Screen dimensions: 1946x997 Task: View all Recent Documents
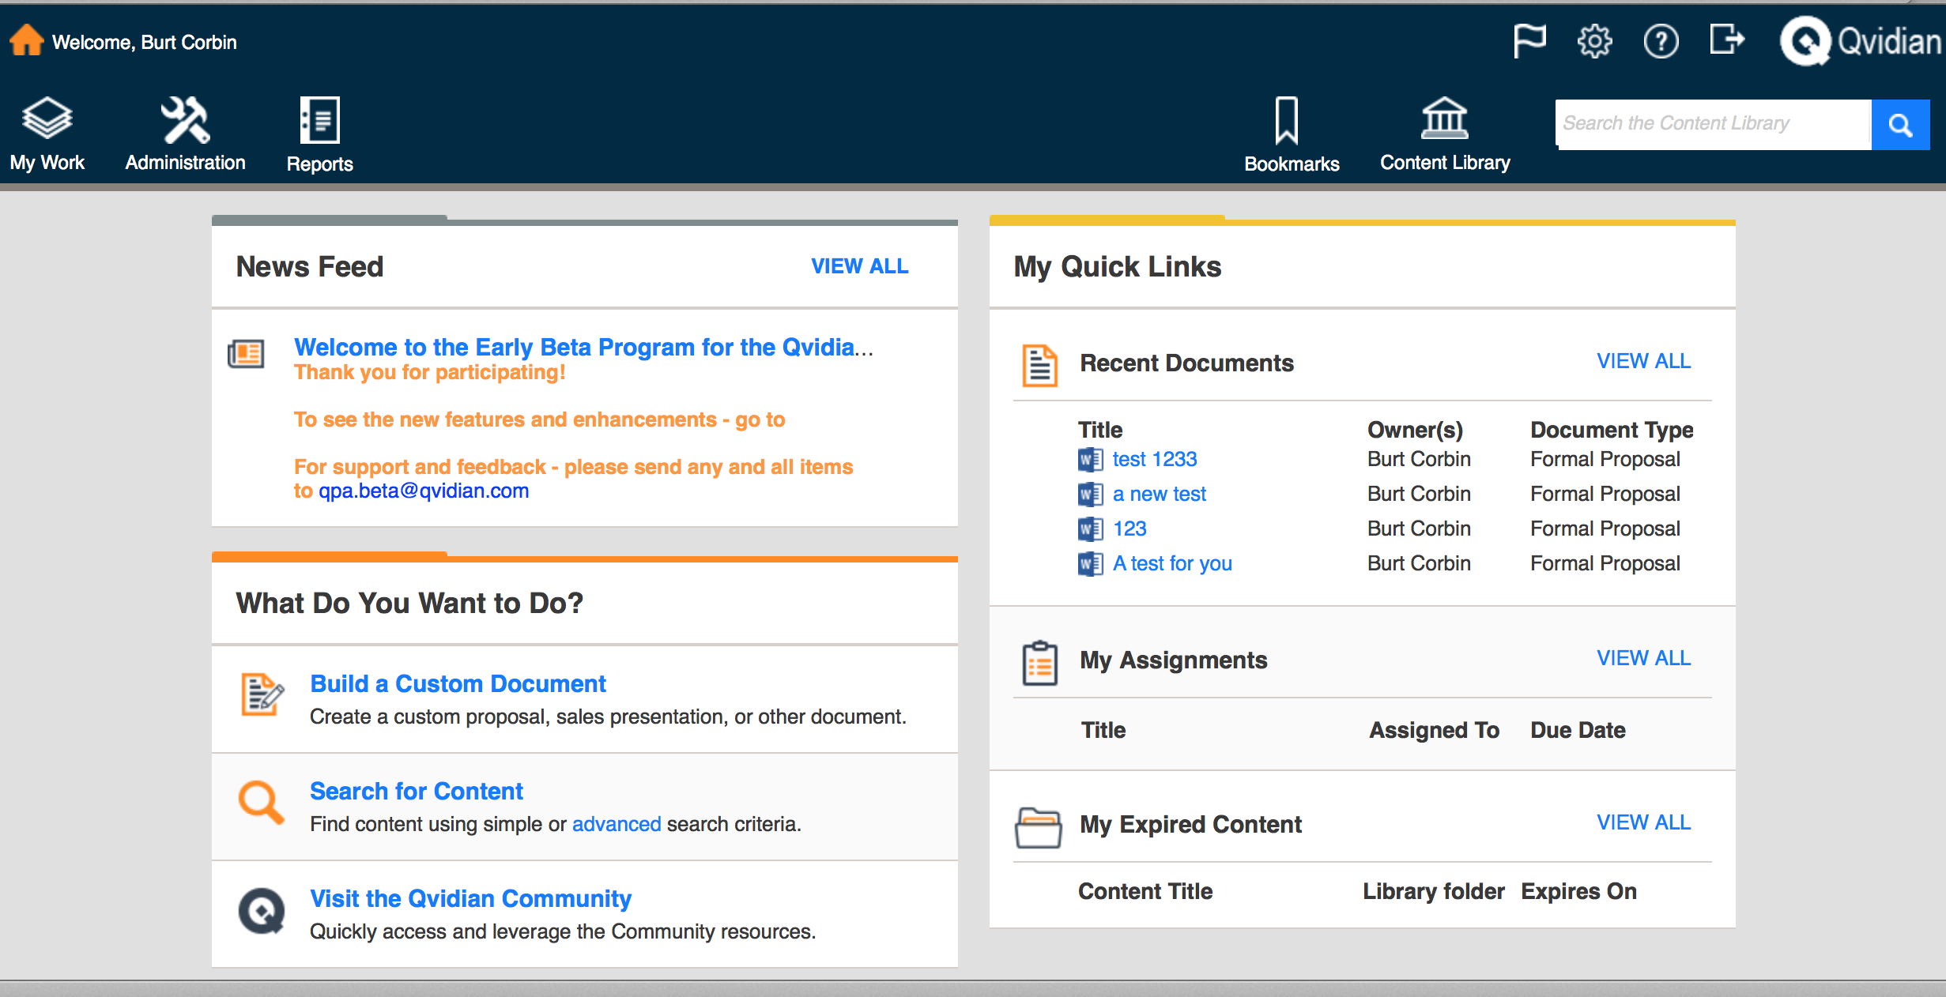pos(1643,361)
